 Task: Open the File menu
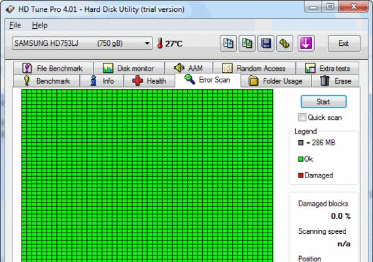(x=15, y=26)
